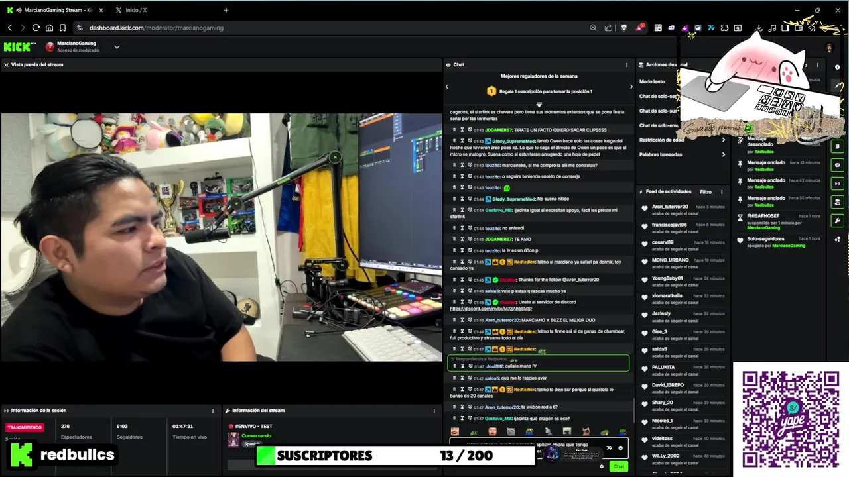The width and height of the screenshot is (849, 477).
Task: Open Feed de actividades three-dot menu
Action: click(722, 192)
